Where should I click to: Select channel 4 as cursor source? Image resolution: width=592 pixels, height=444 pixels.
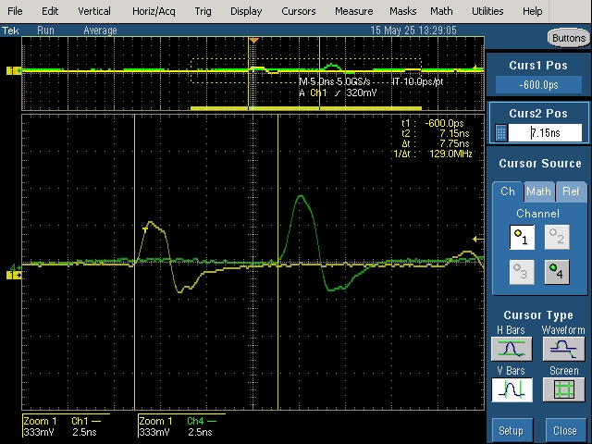tap(557, 272)
